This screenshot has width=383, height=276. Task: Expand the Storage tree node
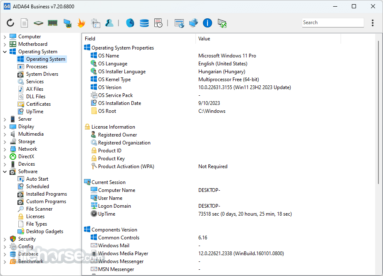[5, 142]
